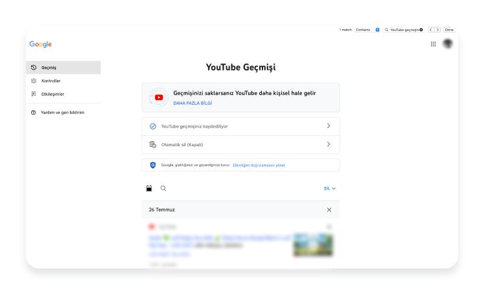Open the Etkinliğim doğrulamasını yönet link
Viewport: 486px width, 295px height.
pyautogui.click(x=259, y=166)
